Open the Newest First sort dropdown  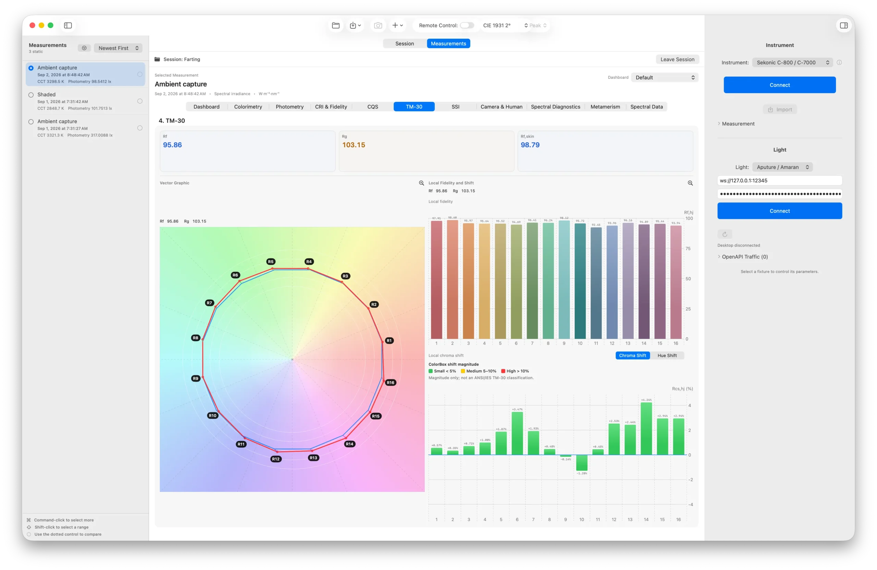coord(118,48)
